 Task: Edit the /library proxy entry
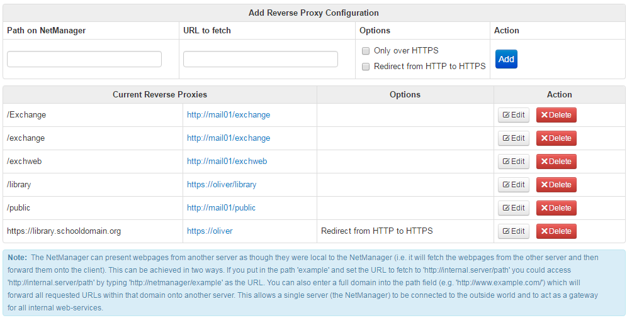(x=513, y=185)
